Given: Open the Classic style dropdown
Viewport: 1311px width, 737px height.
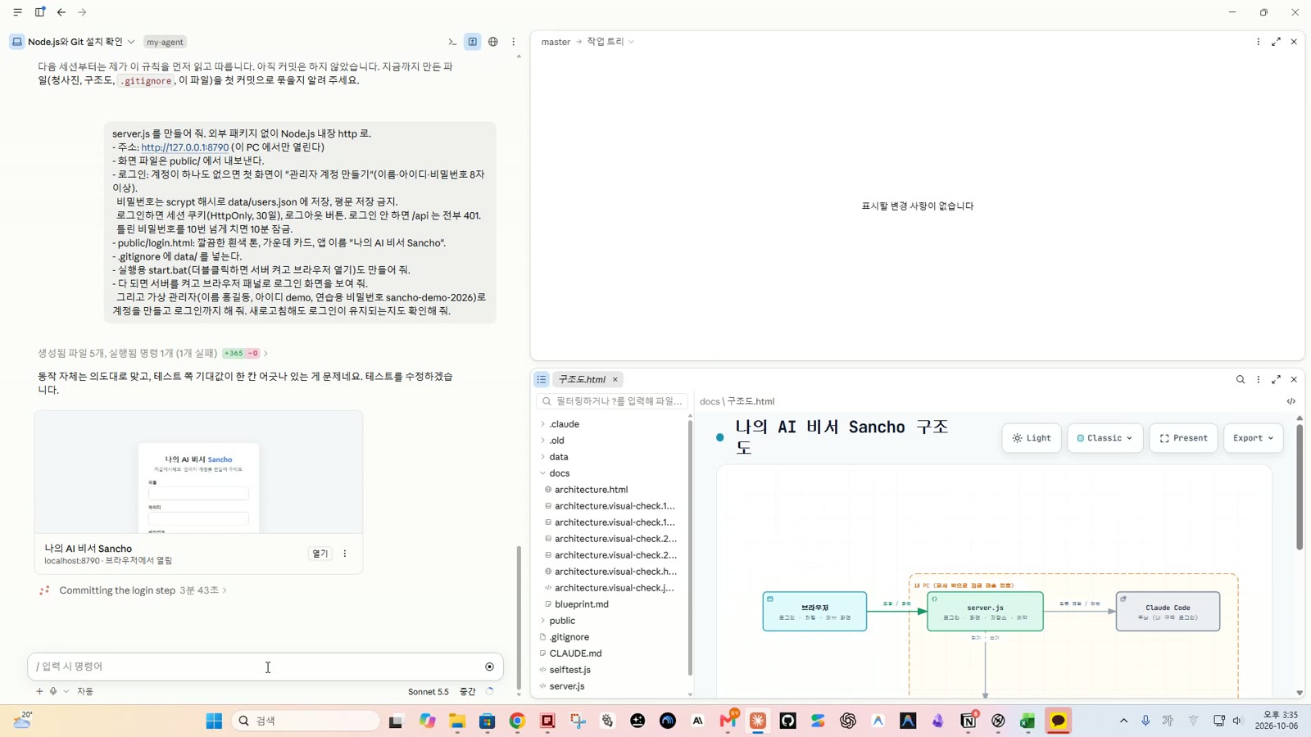Looking at the screenshot, I should click(x=1105, y=438).
